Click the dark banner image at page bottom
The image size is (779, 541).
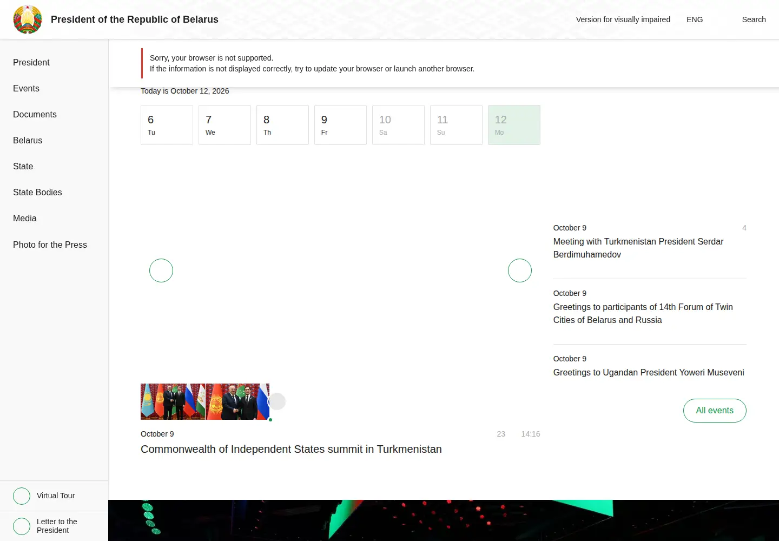(444, 520)
